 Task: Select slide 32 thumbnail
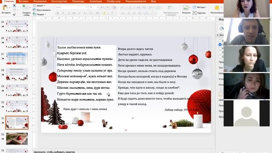tap(17, 139)
